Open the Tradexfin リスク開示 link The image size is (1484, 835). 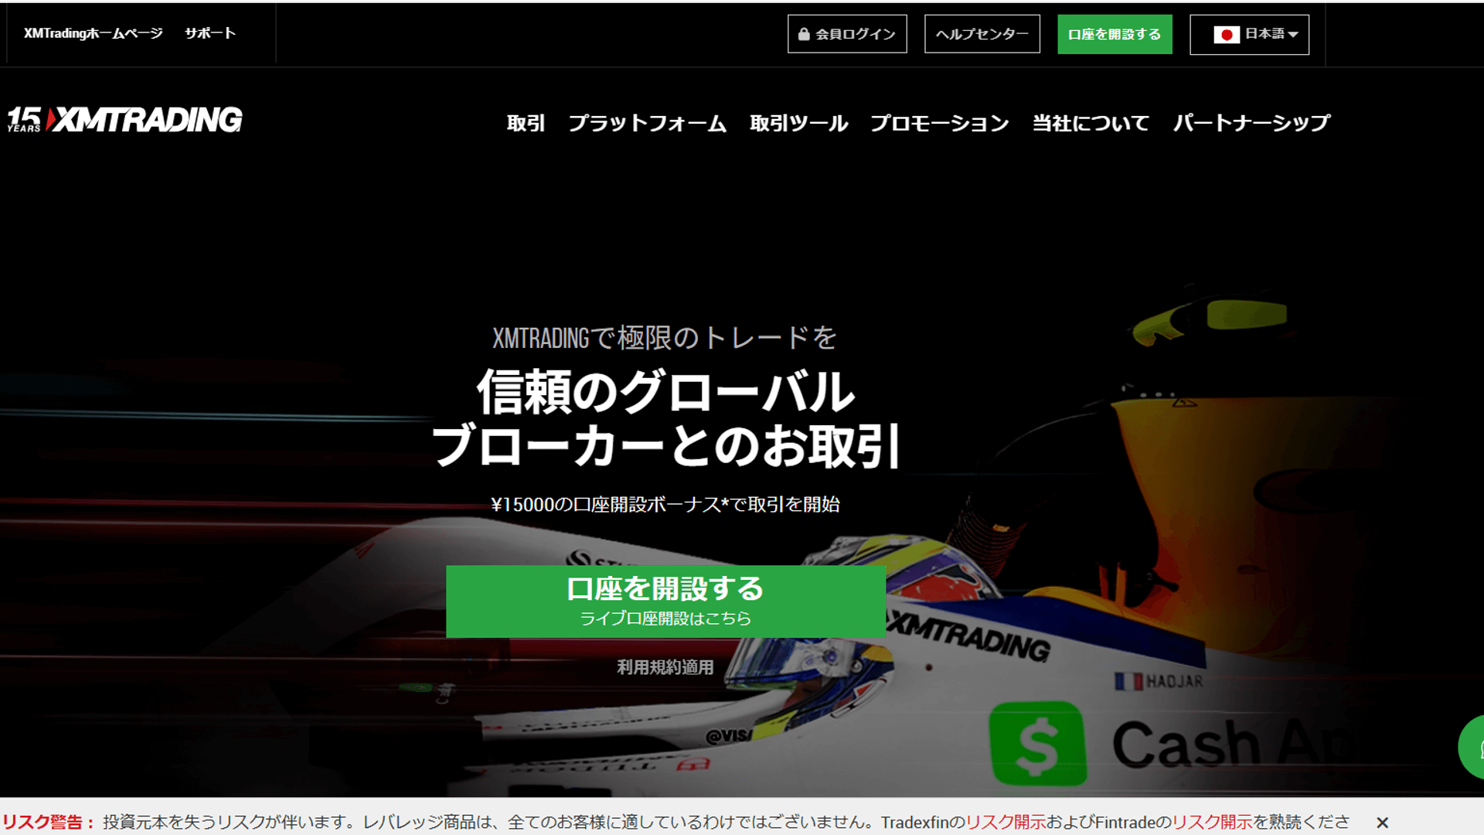pyautogui.click(x=1005, y=822)
